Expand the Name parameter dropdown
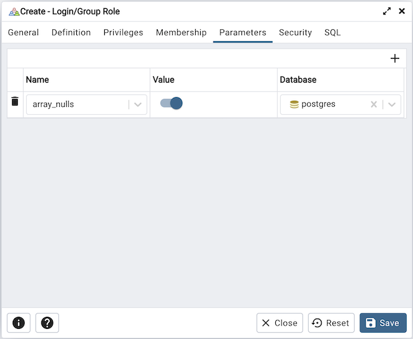The image size is (413, 339). click(x=138, y=105)
